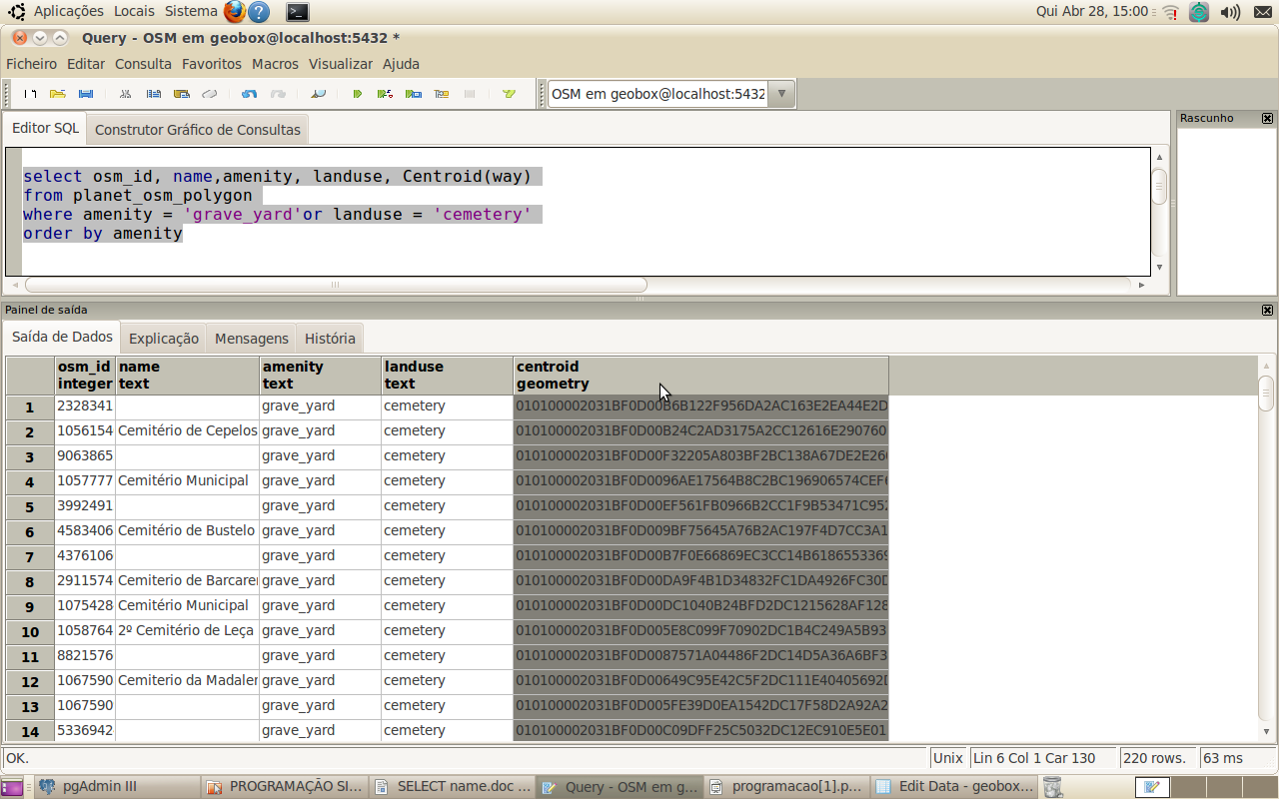The width and height of the screenshot is (1279, 799).
Task: Click the results grid vertical scrollbar thumb
Action: pos(1266,394)
